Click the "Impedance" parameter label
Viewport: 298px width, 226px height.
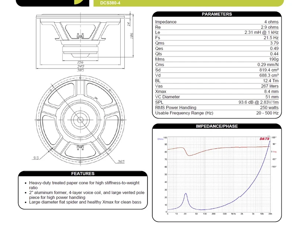[166, 22]
